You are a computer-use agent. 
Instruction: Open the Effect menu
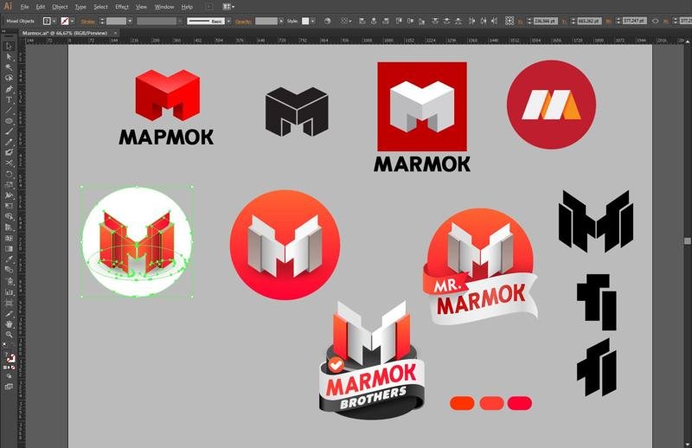coord(122,7)
